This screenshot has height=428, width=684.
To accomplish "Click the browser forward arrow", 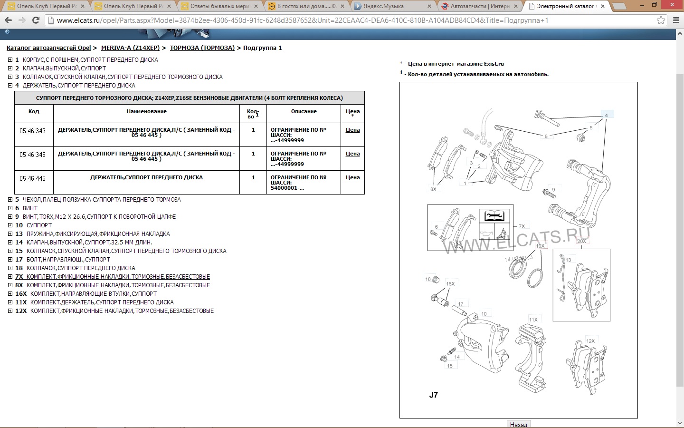I will tap(22, 20).
